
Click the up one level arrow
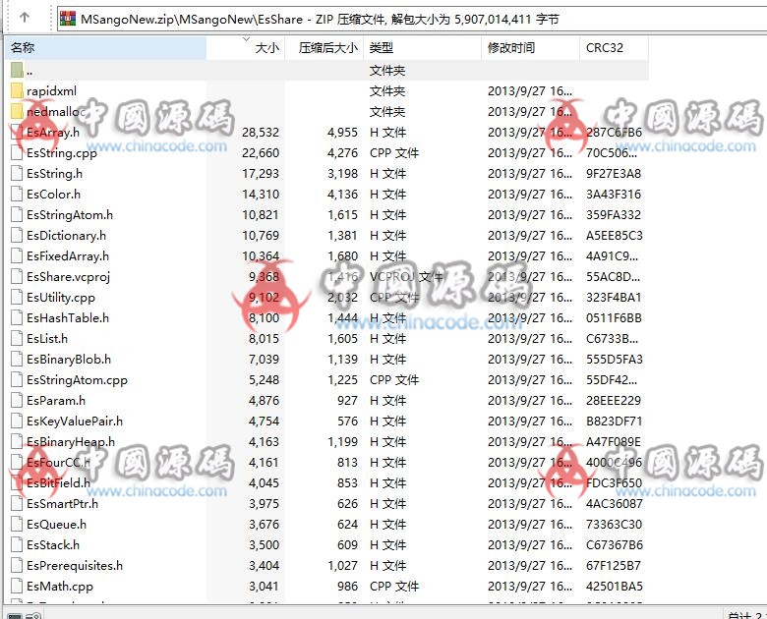pyautogui.click(x=24, y=18)
